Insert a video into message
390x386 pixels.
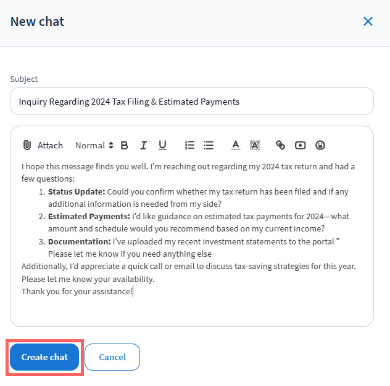point(300,145)
